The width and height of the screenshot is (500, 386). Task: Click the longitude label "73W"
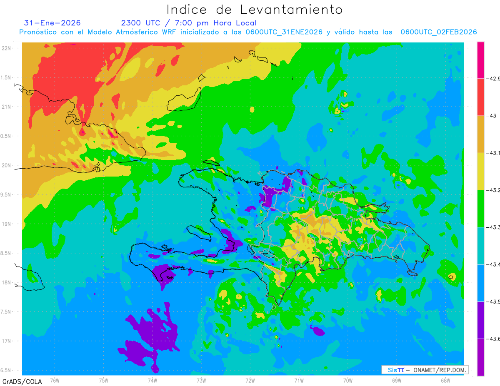pos(201,380)
